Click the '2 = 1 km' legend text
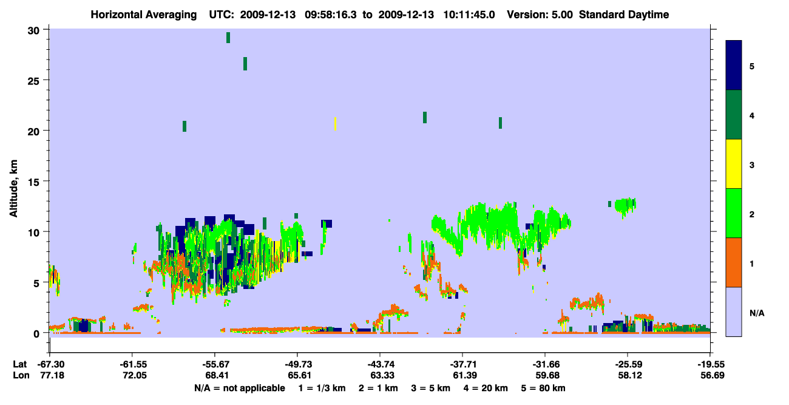The height and width of the screenshot is (405, 789). pos(378,388)
